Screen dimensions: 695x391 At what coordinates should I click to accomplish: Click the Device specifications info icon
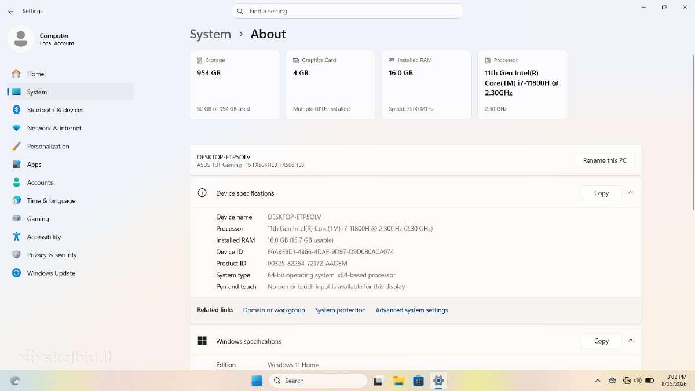[202, 193]
